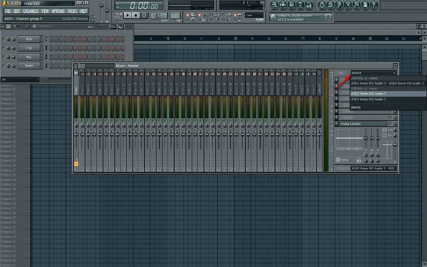Arm recording with the record button
The image size is (427, 267).
coord(144,15)
